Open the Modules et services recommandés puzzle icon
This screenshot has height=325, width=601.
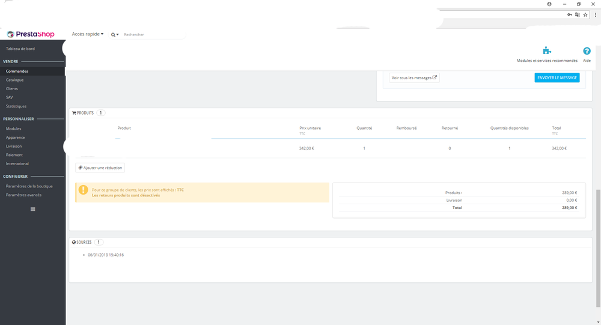click(x=547, y=50)
